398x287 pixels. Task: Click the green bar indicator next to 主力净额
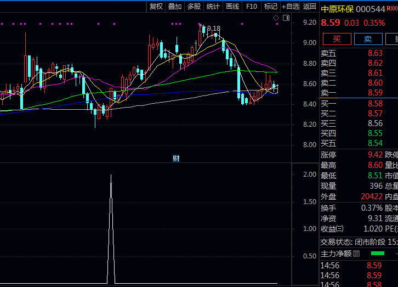coord(378,253)
